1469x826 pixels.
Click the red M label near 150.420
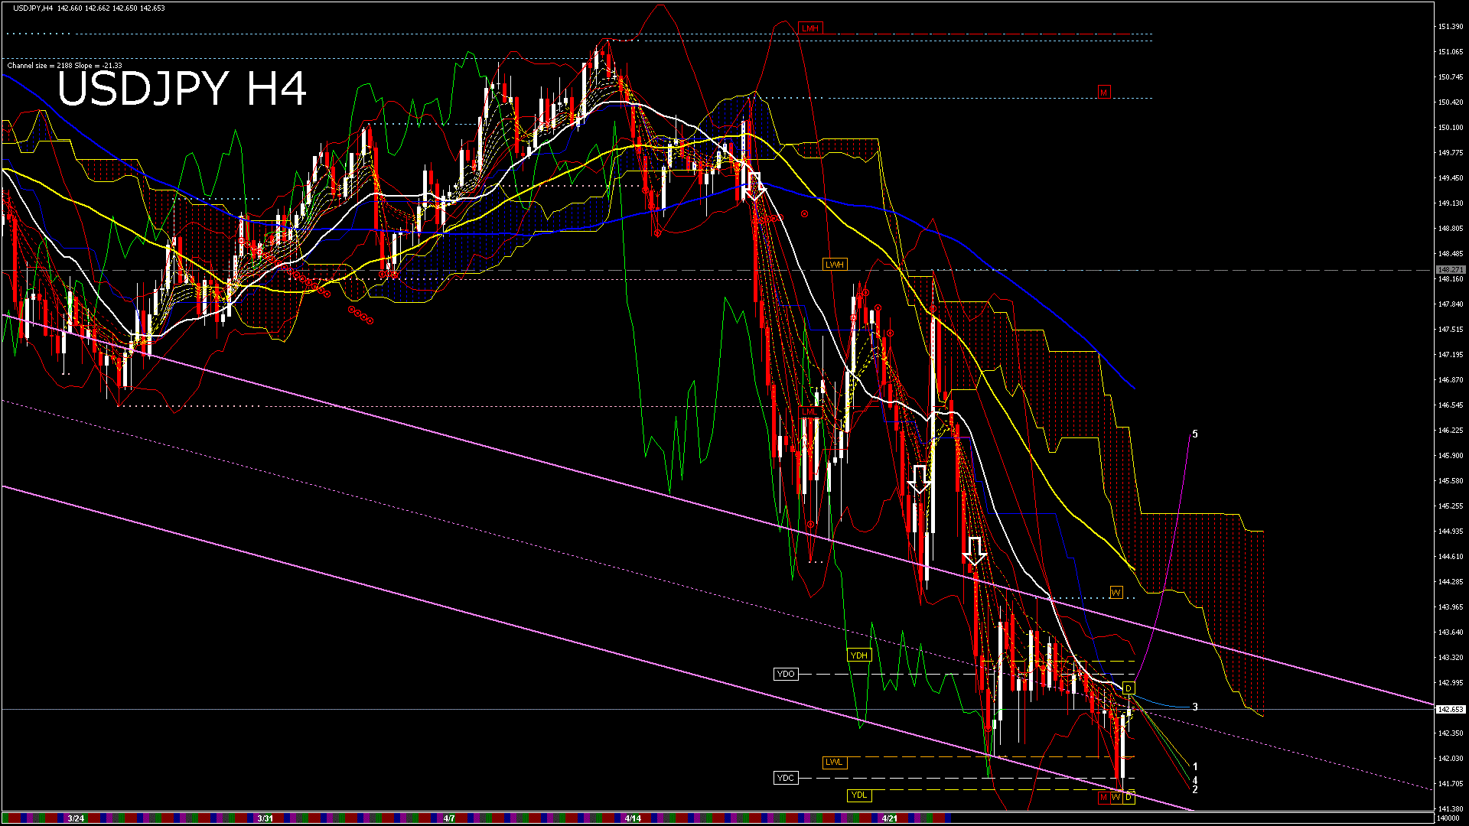pos(1103,93)
